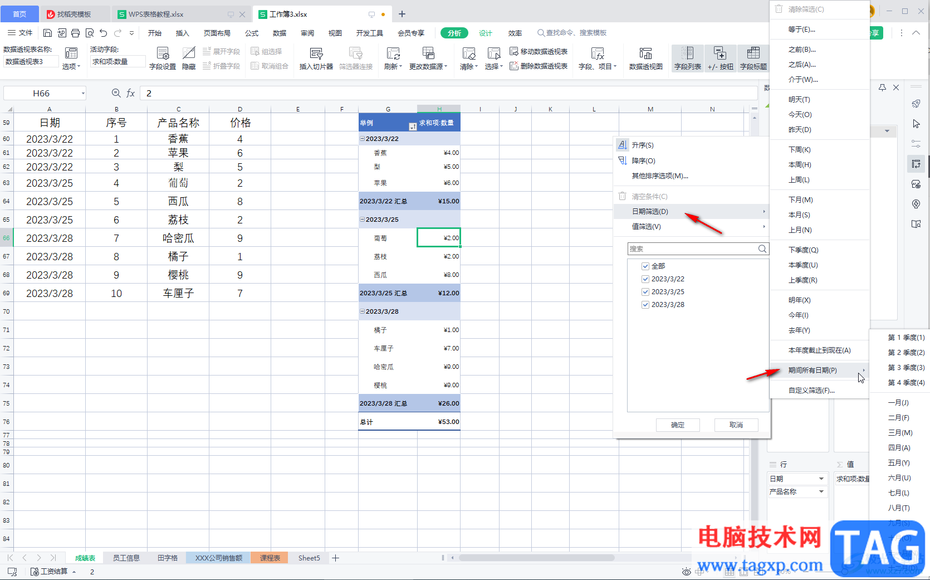Switch to the 设计 (Design) ribbon tab
930x580 pixels.
(x=486, y=33)
